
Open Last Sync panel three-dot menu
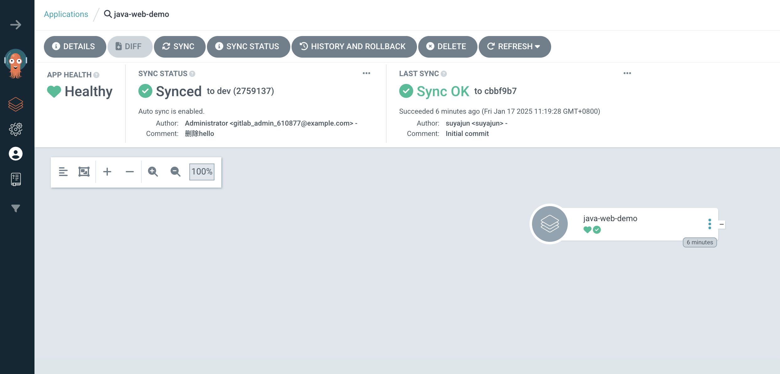pos(627,73)
